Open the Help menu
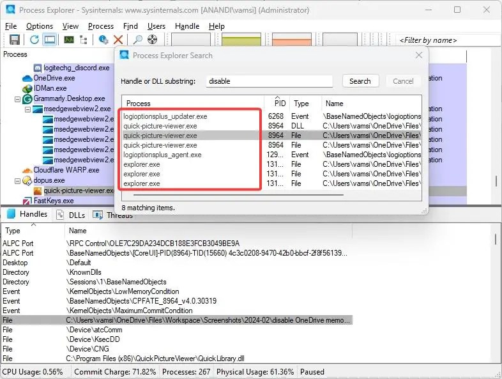Screen dimensions: 502x379 pos(217,26)
